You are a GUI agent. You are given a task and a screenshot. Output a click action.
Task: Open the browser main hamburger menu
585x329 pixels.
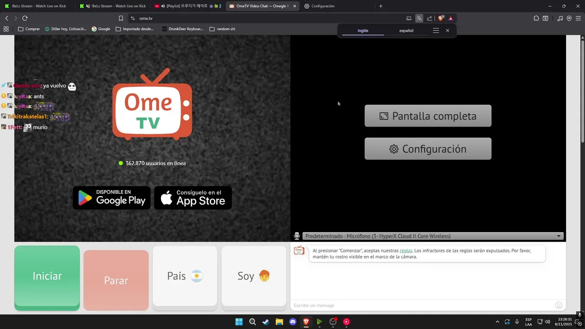(579, 18)
